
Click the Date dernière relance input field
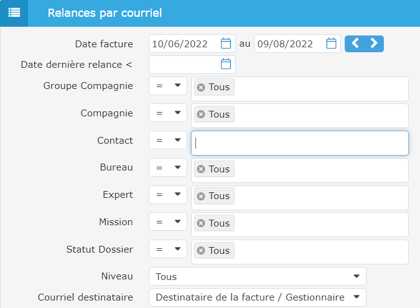(x=184, y=64)
